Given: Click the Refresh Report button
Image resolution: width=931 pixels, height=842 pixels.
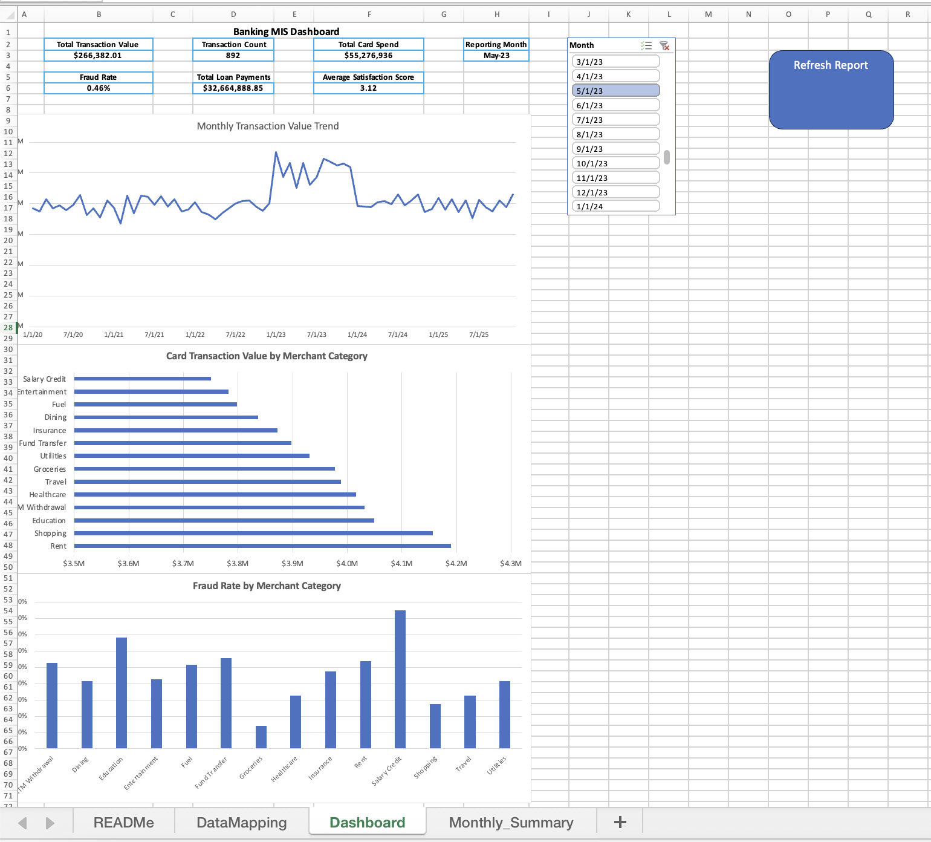Looking at the screenshot, I should (831, 90).
